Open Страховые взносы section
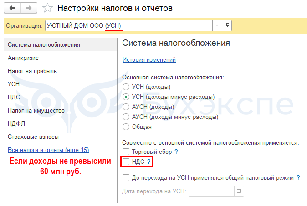Image resolution: width=307 pixels, height=206 pixels. 61,137
